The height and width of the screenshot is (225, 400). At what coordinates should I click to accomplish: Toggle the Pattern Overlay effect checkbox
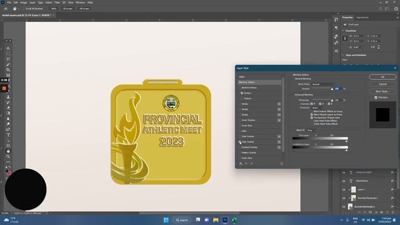point(240,152)
